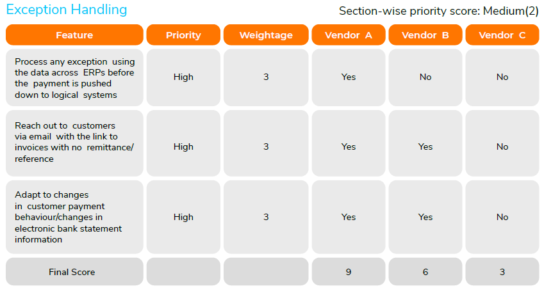The width and height of the screenshot is (544, 293).
Task: Click the weightage 3 in the third row
Action: point(266,217)
